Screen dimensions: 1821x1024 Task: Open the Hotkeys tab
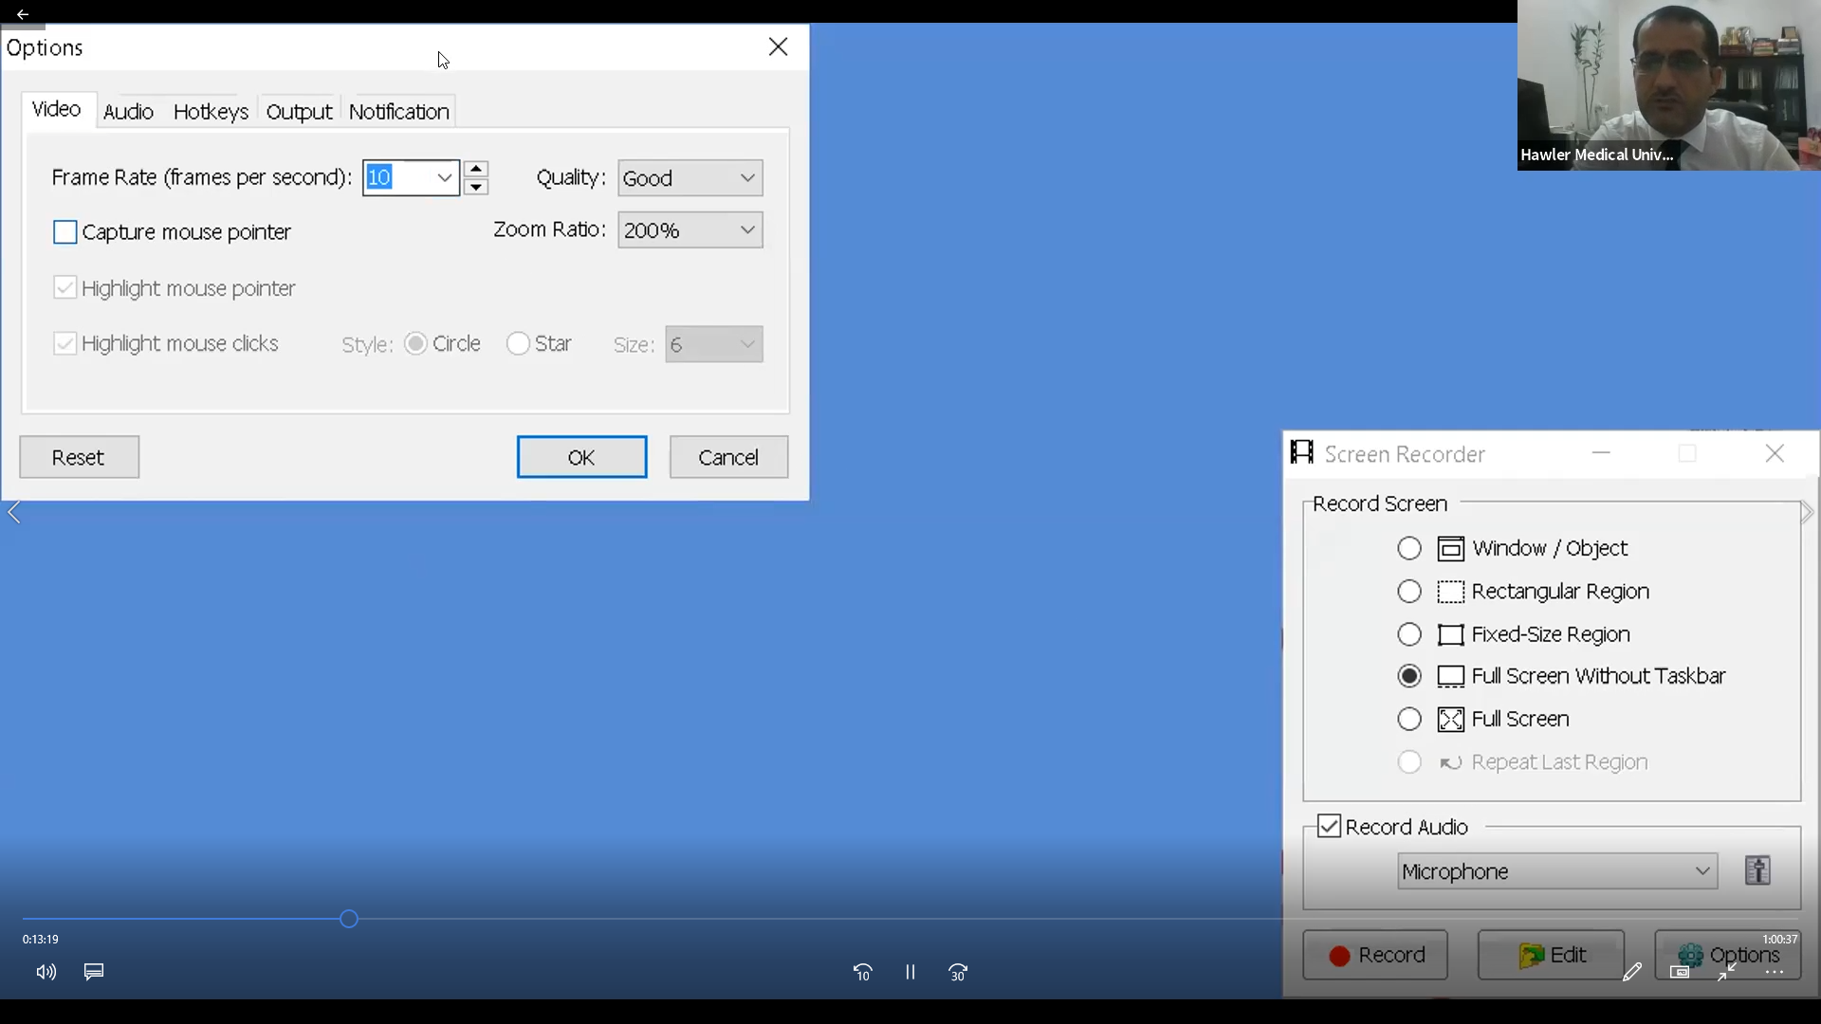click(x=211, y=112)
